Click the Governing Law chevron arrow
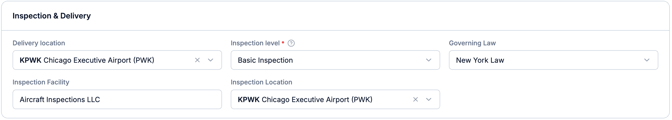The image size is (672, 120). click(647, 60)
